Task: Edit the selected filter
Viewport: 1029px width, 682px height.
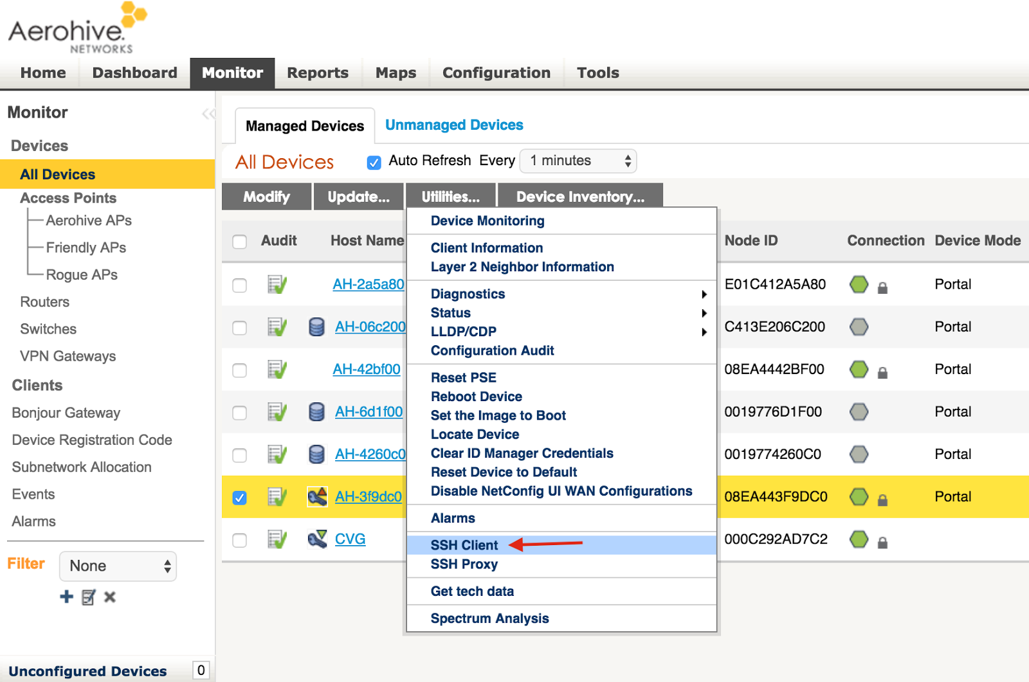Action: [89, 597]
